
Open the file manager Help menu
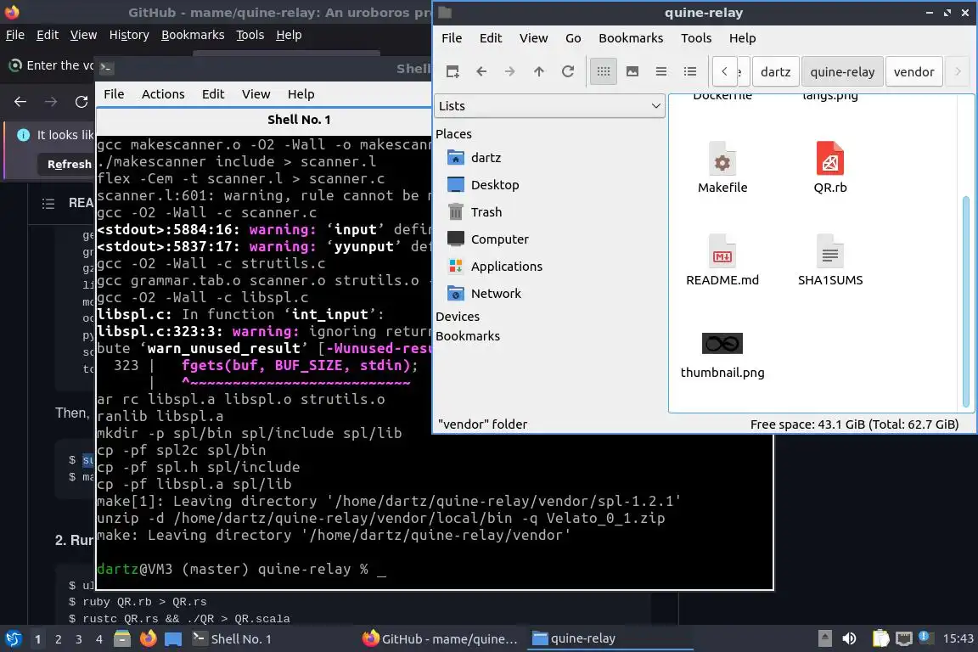point(742,38)
